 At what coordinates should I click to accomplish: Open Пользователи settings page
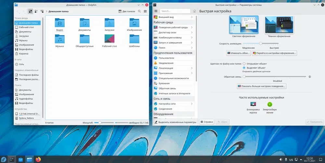click(x=174, y=58)
